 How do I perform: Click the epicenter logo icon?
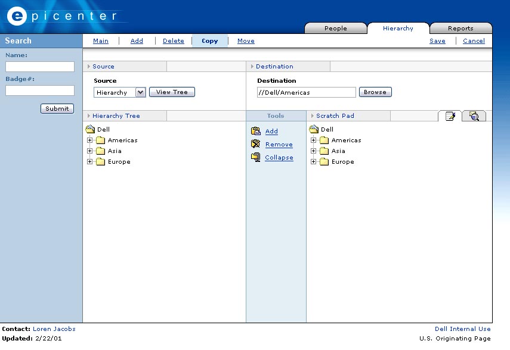[17, 16]
